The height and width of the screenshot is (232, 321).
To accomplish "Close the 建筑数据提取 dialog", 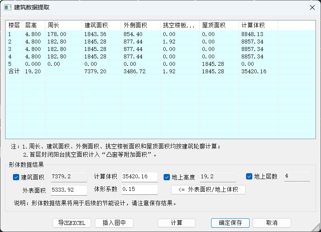I will (x=312, y=7).
